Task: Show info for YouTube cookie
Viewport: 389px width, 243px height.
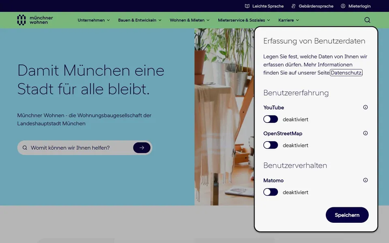Action: point(365,107)
